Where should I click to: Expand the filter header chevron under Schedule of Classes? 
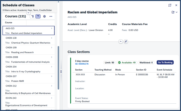[28, 13]
